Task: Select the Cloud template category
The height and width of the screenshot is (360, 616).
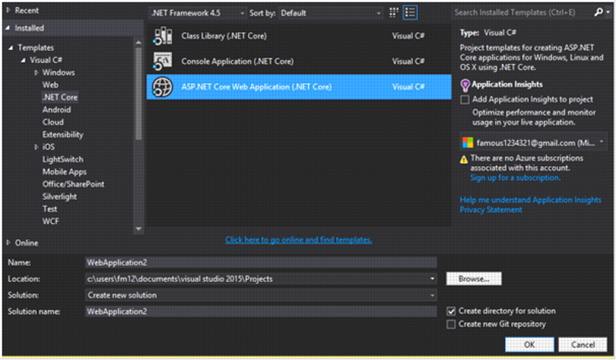Action: point(53,122)
